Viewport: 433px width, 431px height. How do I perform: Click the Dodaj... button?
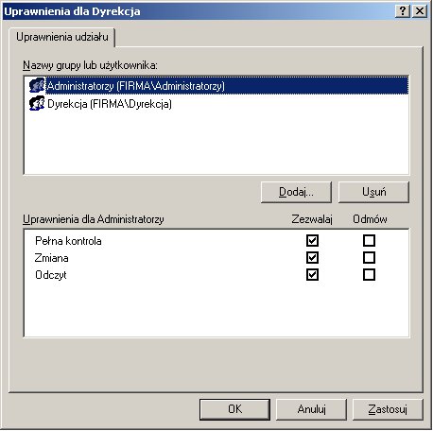pos(296,192)
